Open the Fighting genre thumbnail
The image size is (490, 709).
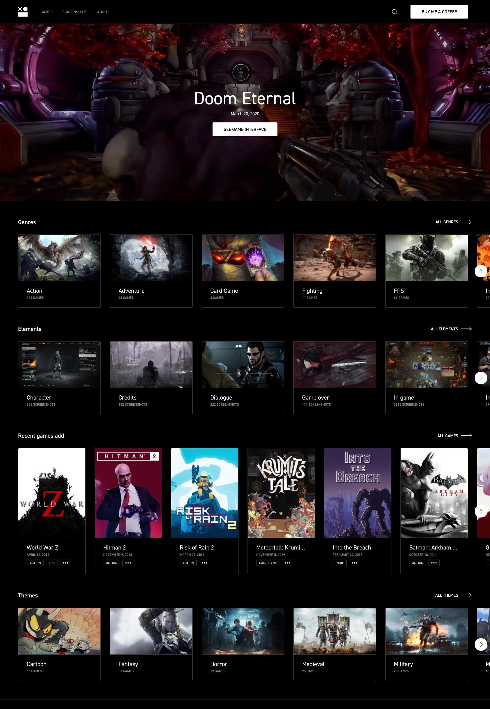[x=335, y=258]
